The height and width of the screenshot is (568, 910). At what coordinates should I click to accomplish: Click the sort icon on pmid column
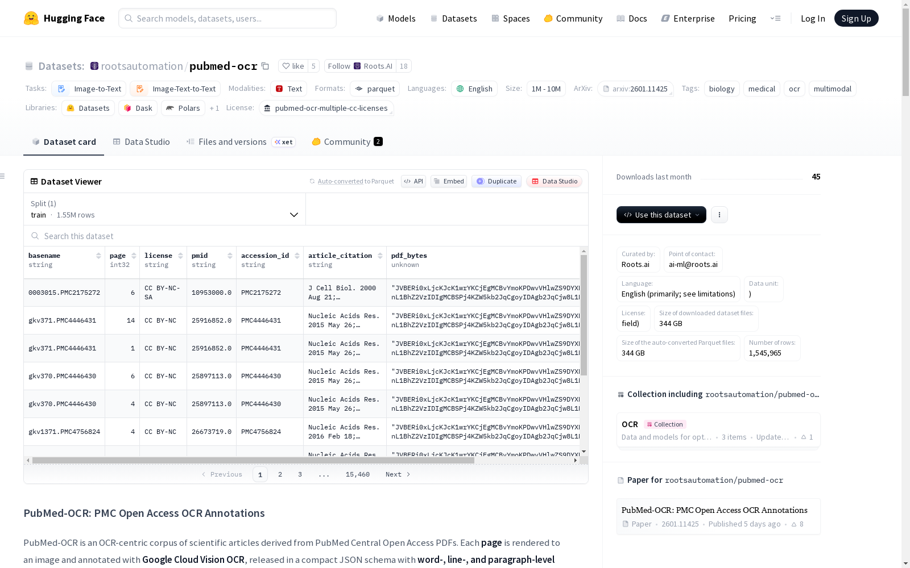(230, 256)
